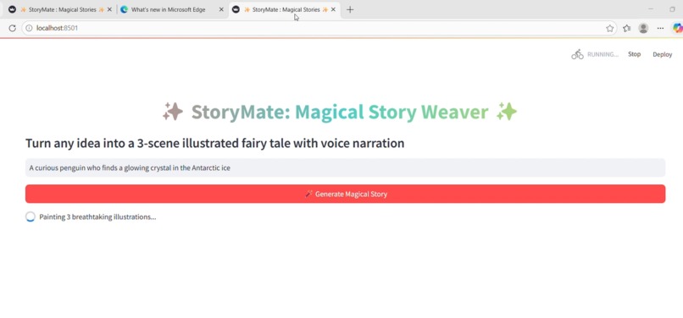View site information icon in address bar
Image resolution: width=683 pixels, height=318 pixels.
[29, 28]
